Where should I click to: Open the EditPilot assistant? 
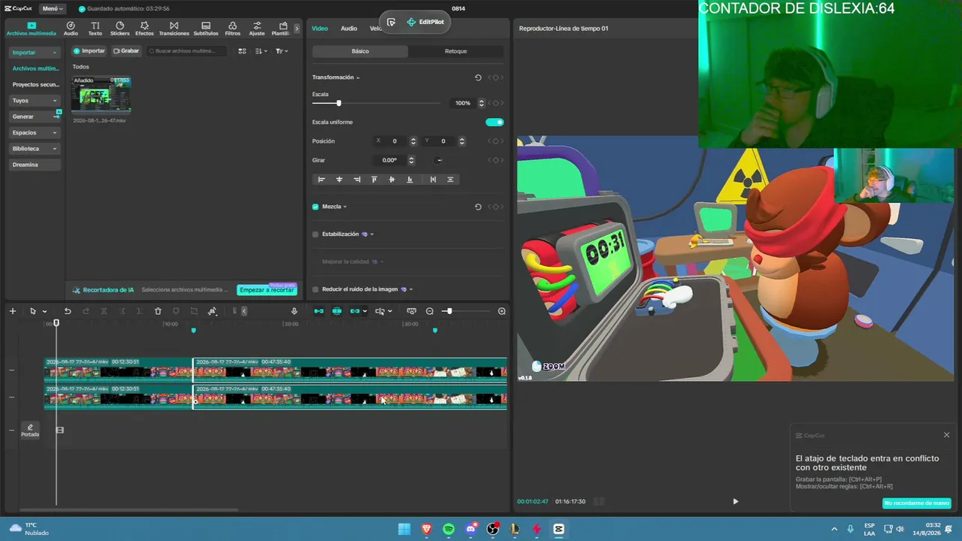(x=425, y=22)
